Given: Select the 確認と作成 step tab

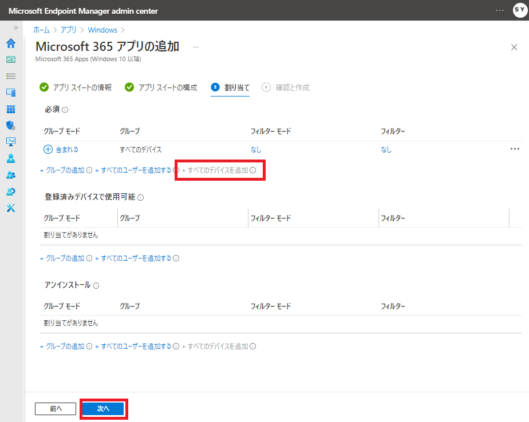Looking at the screenshot, I should coord(286,87).
